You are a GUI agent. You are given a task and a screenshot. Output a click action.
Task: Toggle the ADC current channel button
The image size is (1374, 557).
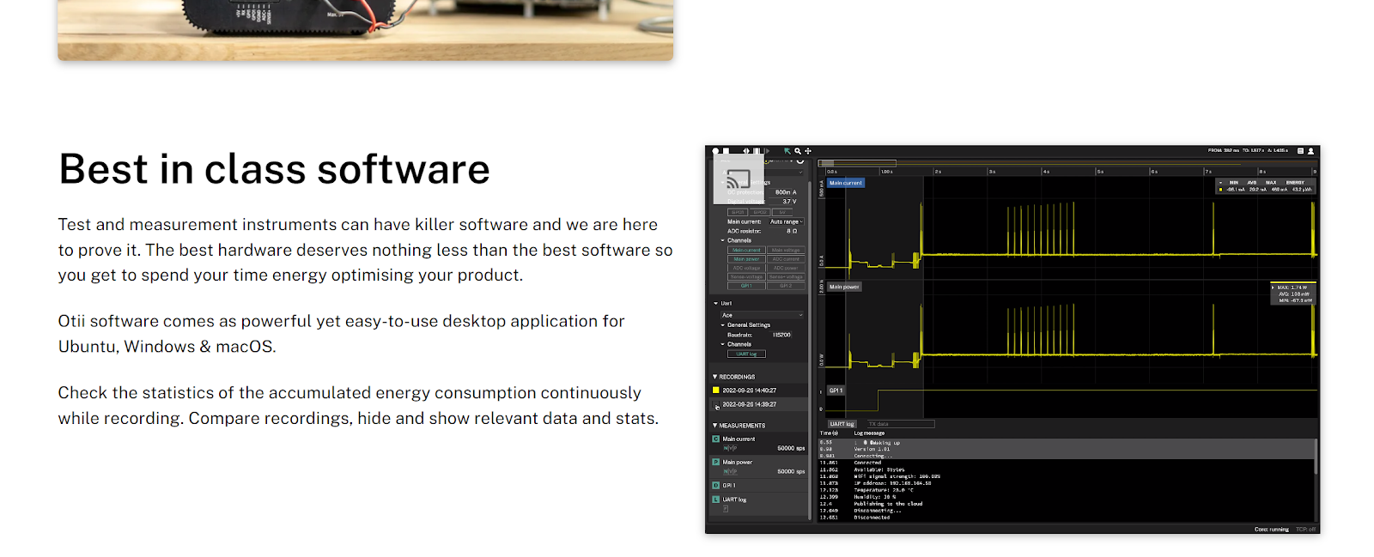pyautogui.click(x=786, y=259)
